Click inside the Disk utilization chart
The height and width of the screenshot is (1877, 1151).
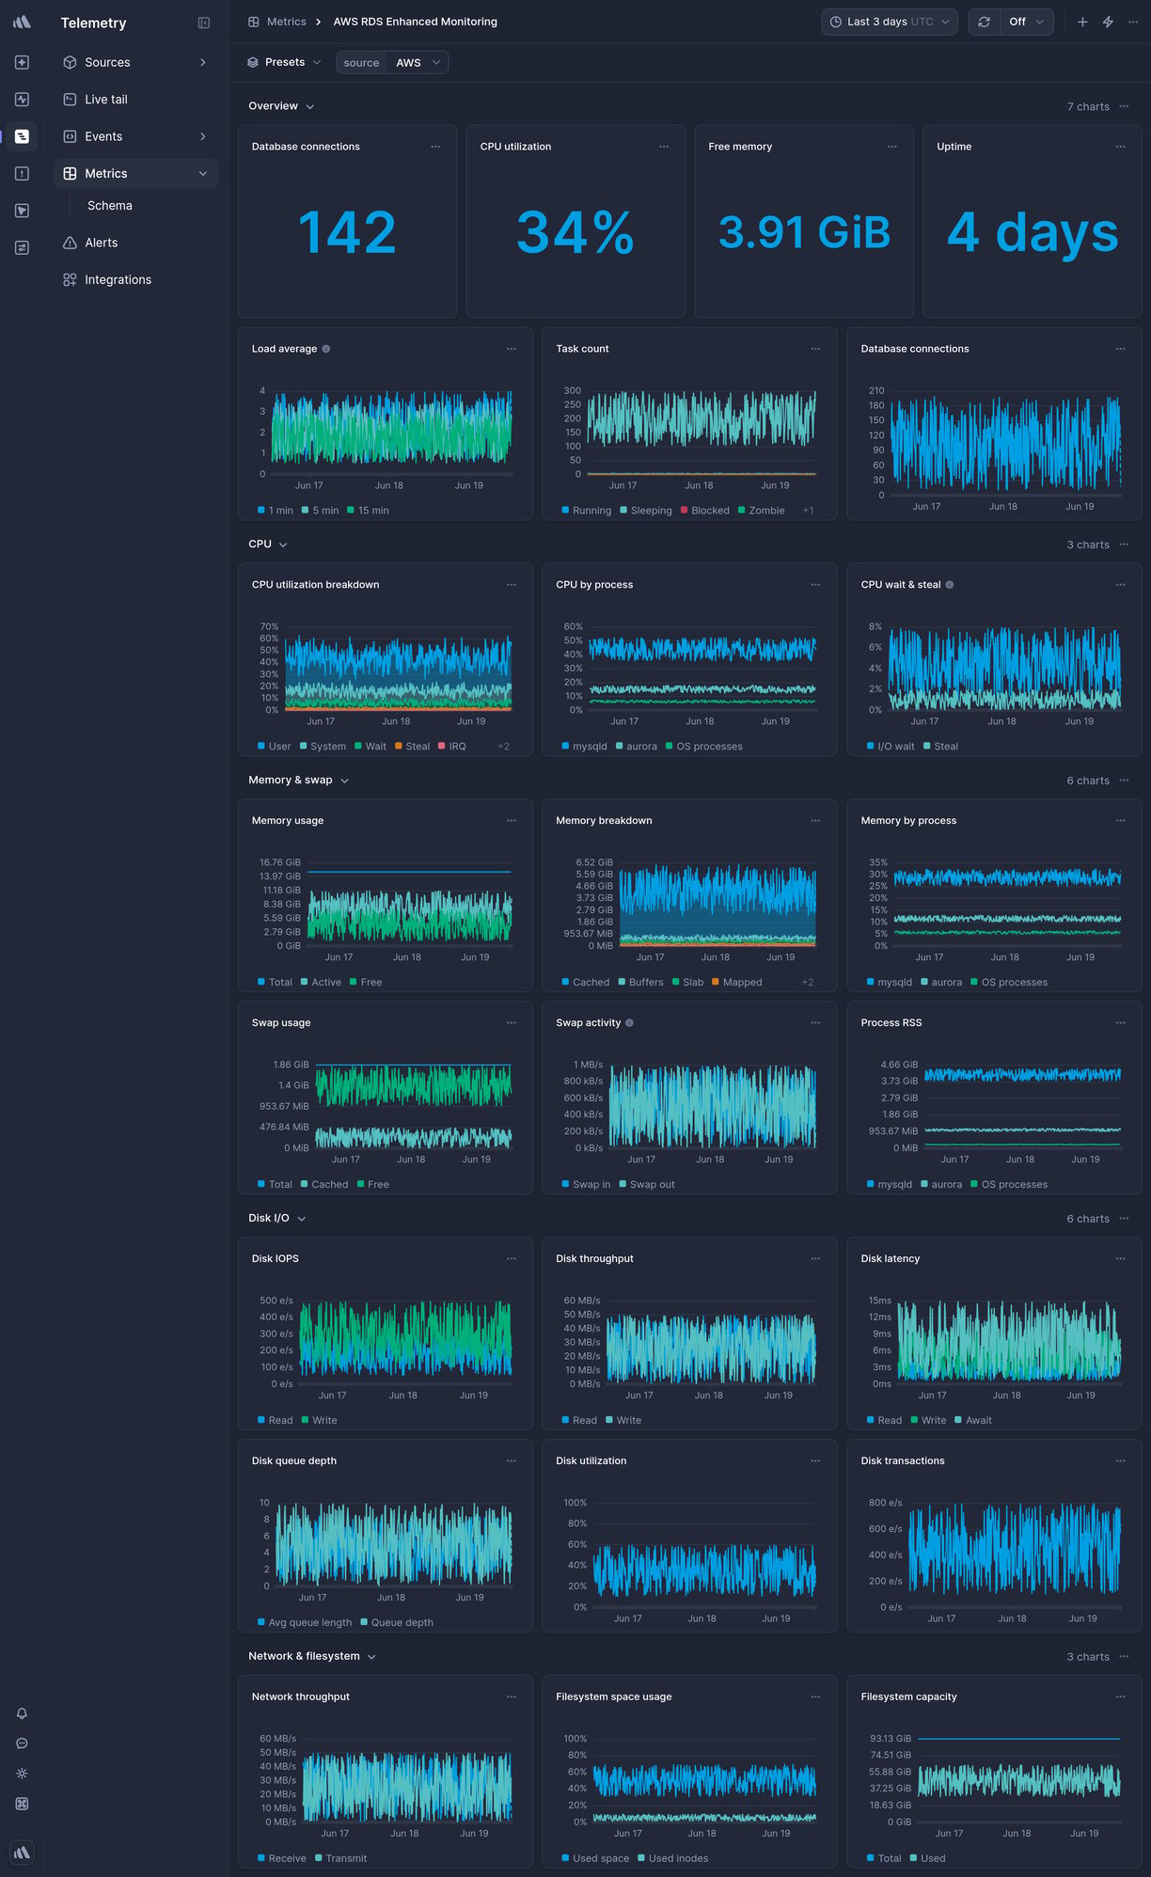[704, 1556]
